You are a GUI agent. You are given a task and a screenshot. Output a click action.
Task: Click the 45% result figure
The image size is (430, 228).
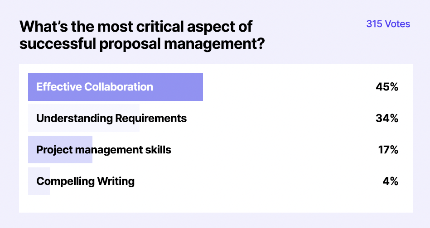pos(387,87)
